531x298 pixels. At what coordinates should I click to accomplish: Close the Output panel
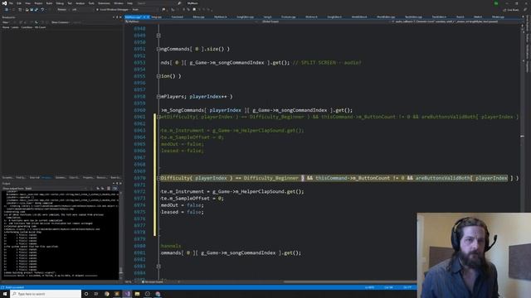(x=120, y=184)
